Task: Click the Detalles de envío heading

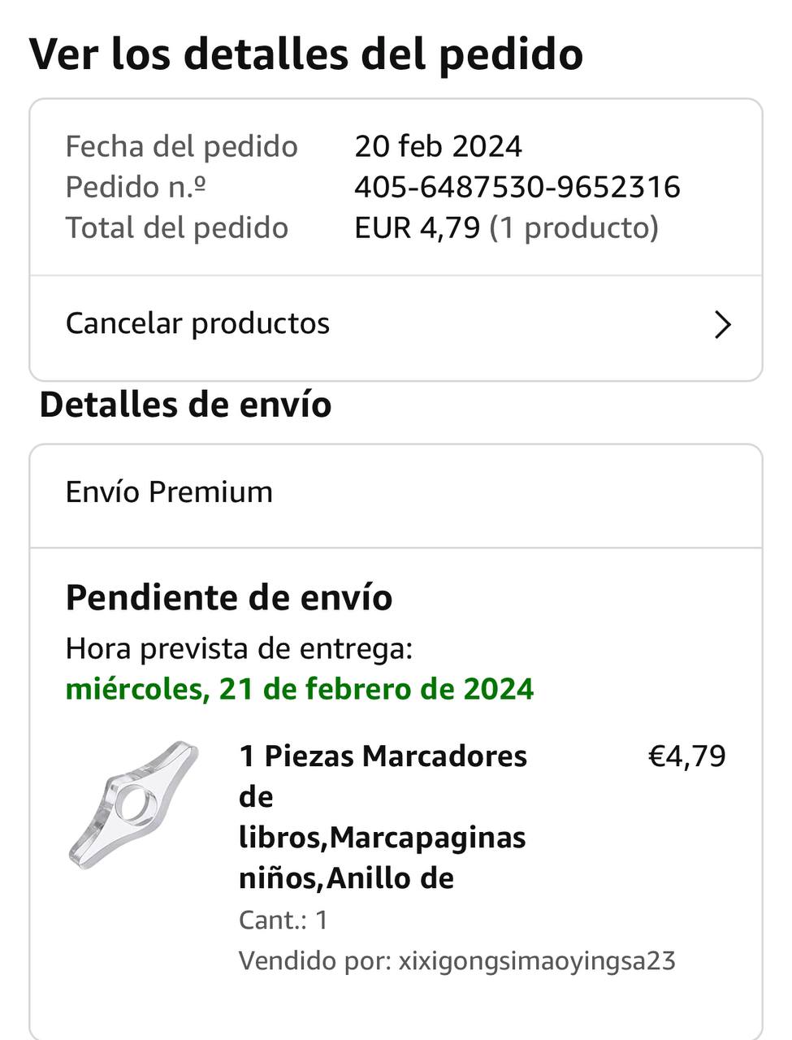Action: pyautogui.click(x=185, y=405)
